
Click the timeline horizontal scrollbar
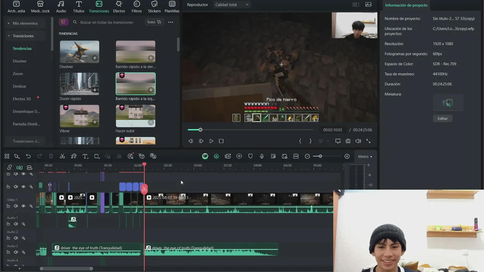click(x=66, y=269)
